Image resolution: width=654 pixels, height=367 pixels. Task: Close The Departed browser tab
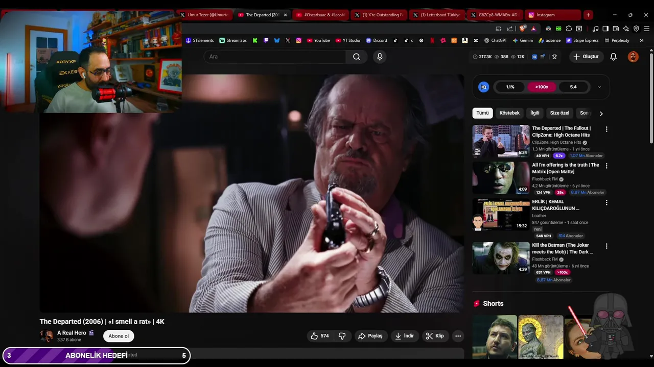click(x=286, y=15)
